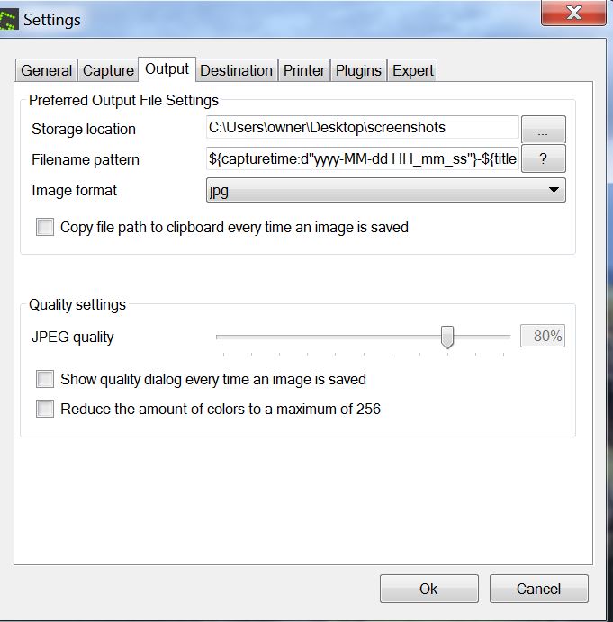
Task: Confirm settings with Ok button
Action: point(428,589)
